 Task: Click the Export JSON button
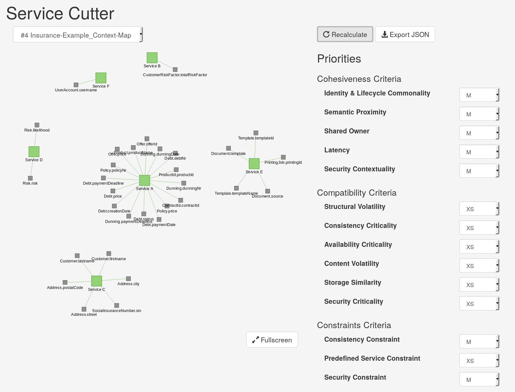pyautogui.click(x=405, y=34)
